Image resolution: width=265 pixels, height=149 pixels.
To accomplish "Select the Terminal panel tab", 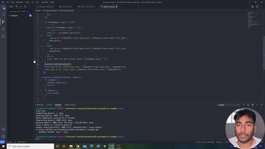I will point(58,105).
